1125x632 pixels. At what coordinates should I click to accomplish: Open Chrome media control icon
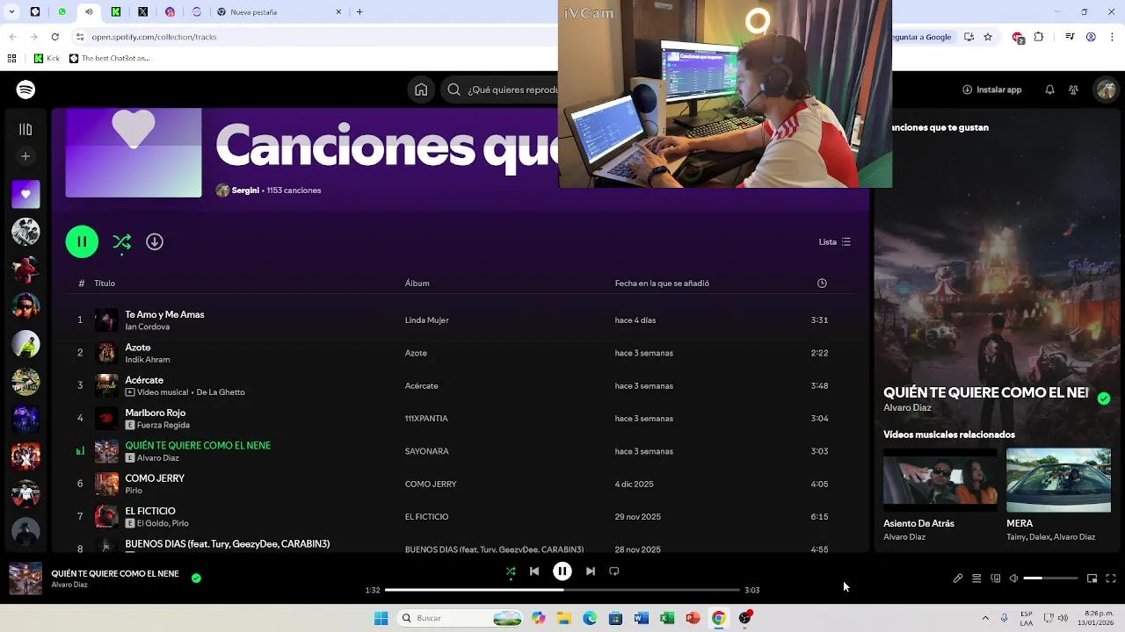[x=1070, y=37]
